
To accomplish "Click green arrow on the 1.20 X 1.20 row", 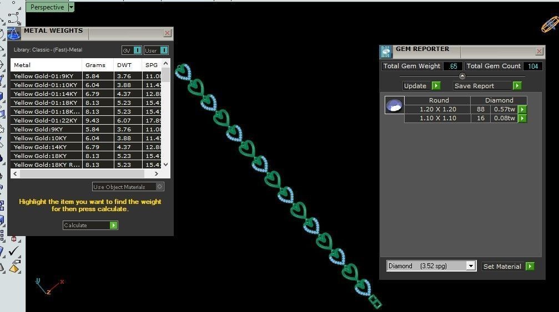I will [x=522, y=109].
